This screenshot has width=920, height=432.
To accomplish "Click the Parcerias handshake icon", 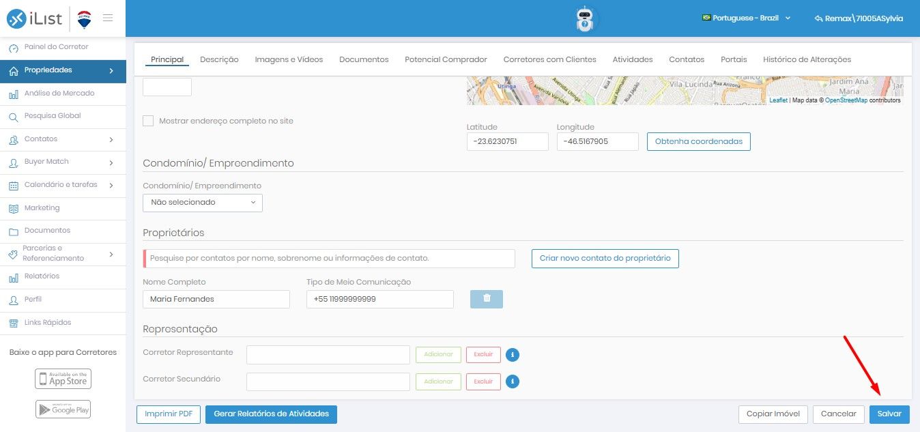I will click(x=13, y=254).
